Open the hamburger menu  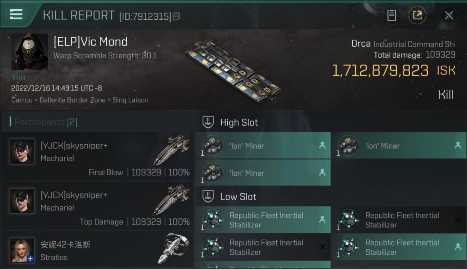pyautogui.click(x=16, y=14)
